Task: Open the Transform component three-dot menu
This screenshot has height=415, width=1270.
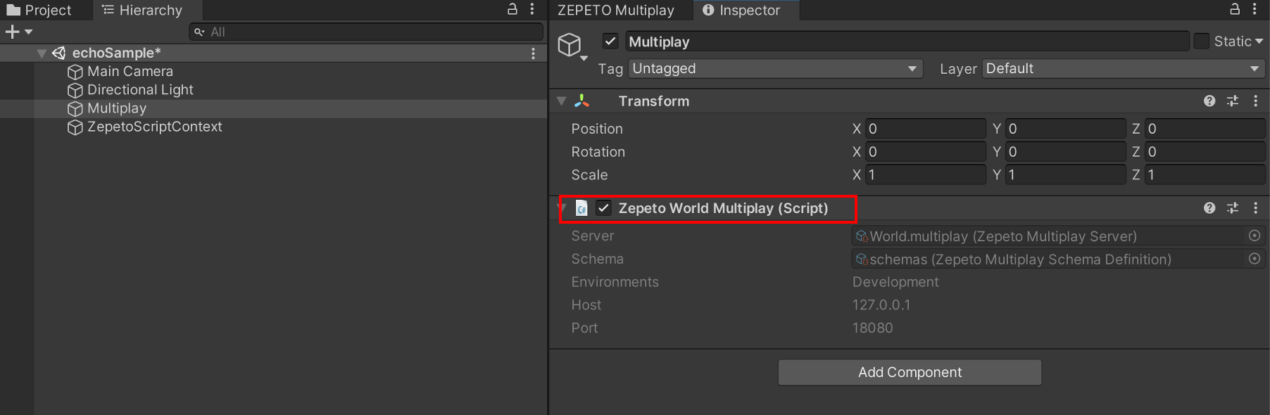Action: 1255,101
